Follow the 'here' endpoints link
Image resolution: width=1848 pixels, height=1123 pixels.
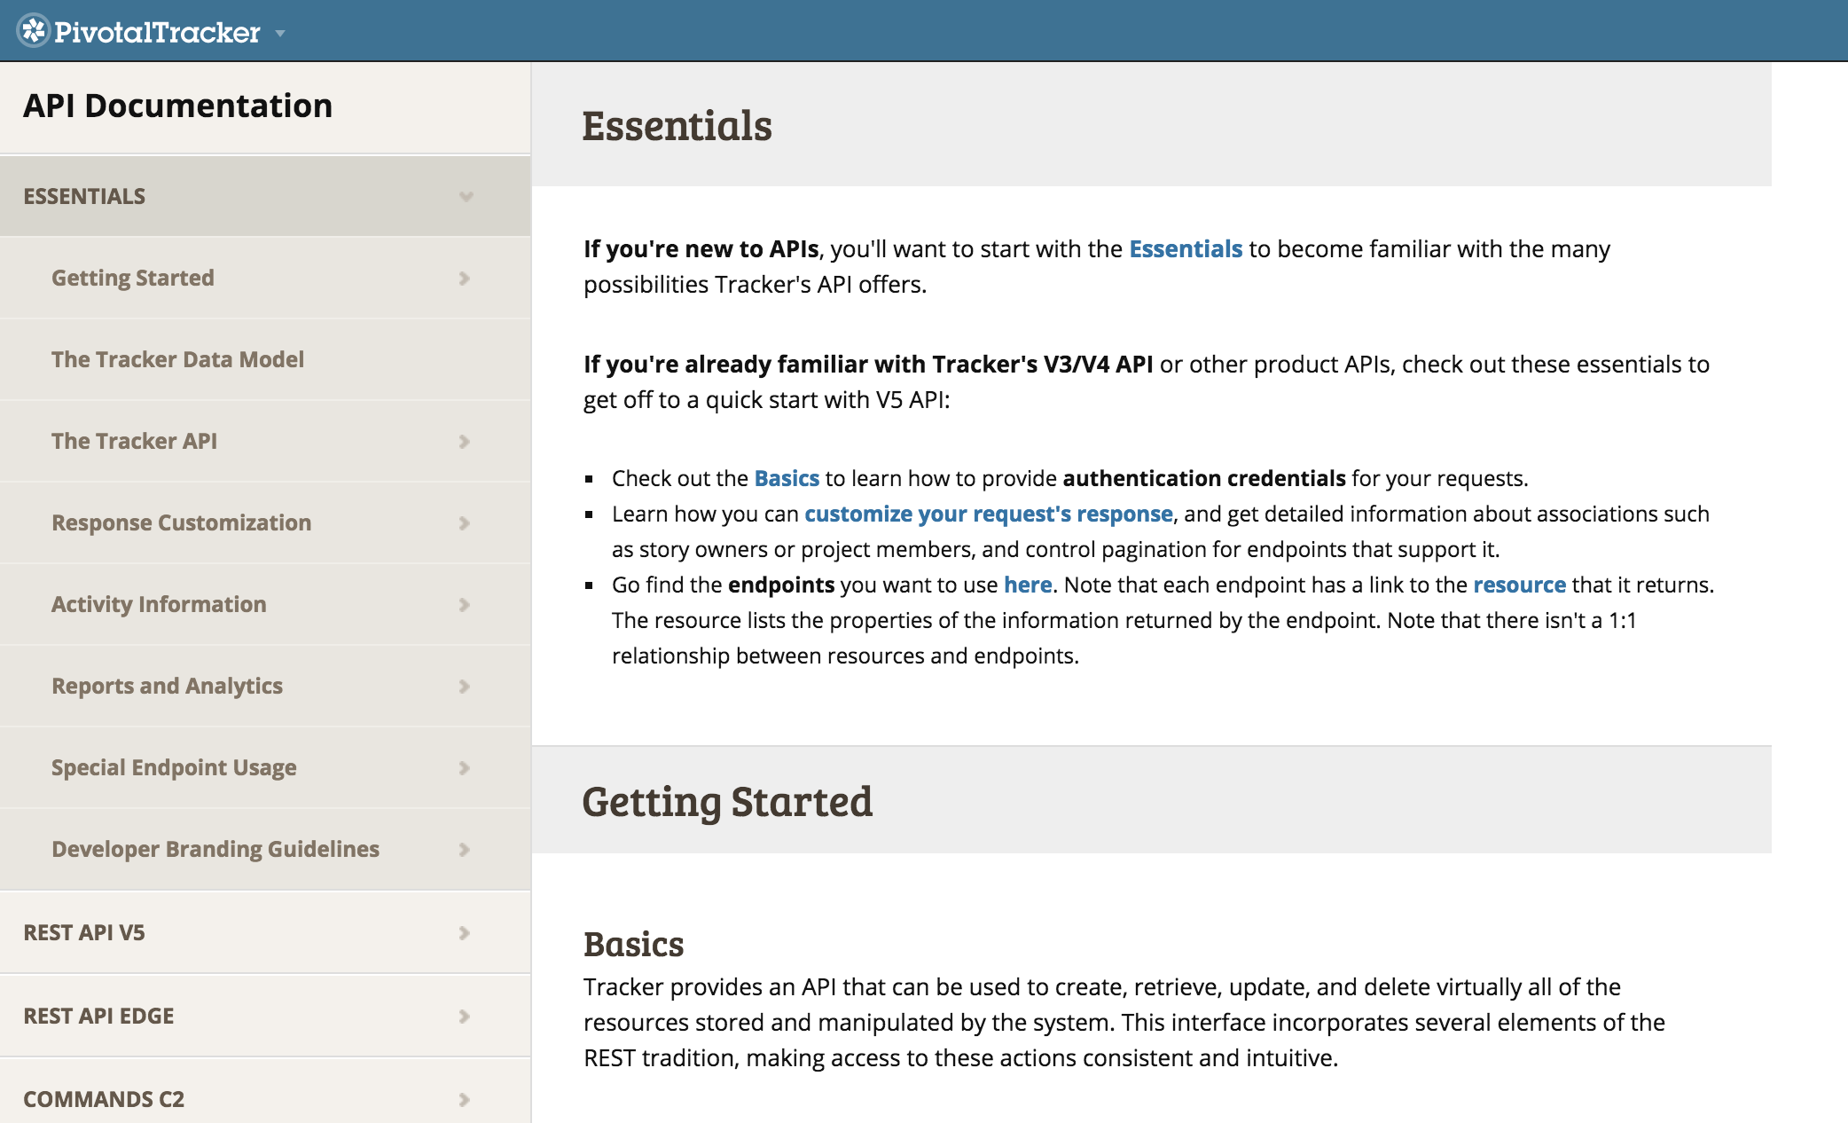coord(1027,585)
